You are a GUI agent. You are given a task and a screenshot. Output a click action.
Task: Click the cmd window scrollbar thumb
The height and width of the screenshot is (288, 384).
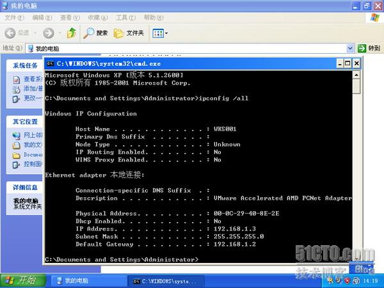pos(356,86)
